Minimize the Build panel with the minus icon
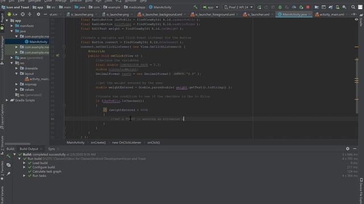The height and width of the screenshot is (204, 364). 355,148
